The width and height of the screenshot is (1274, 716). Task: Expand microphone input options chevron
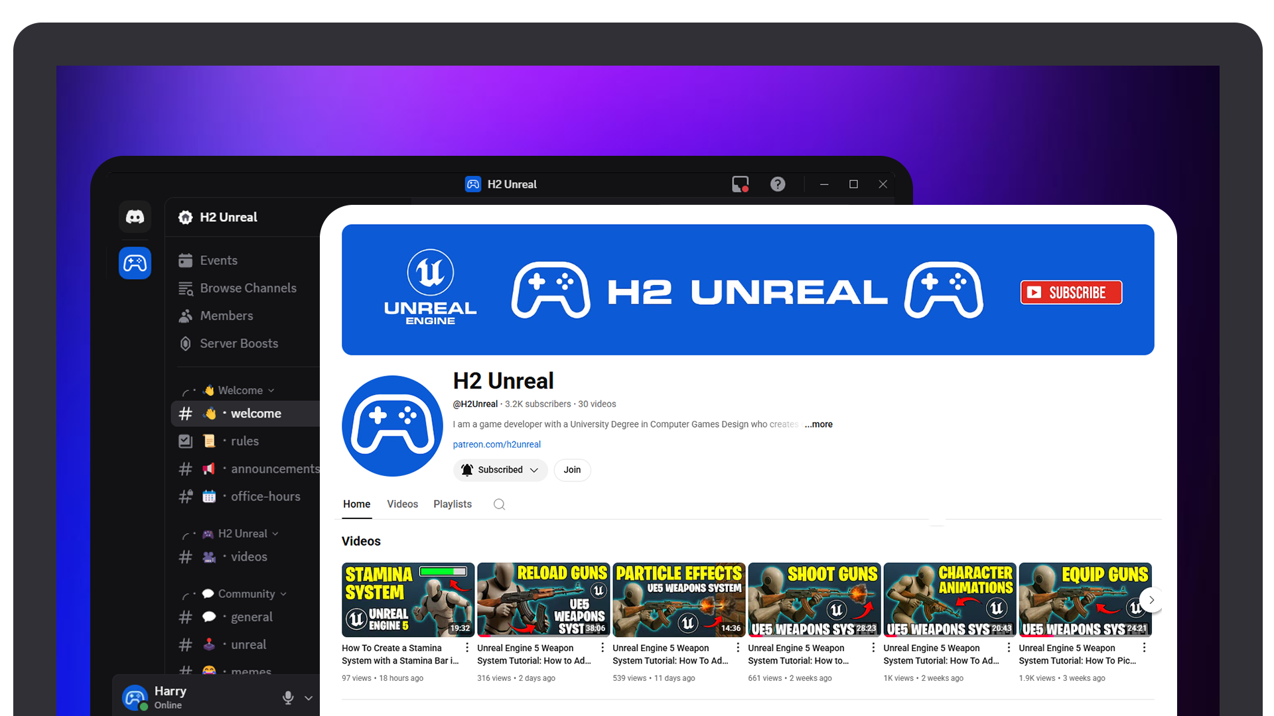[x=309, y=698]
